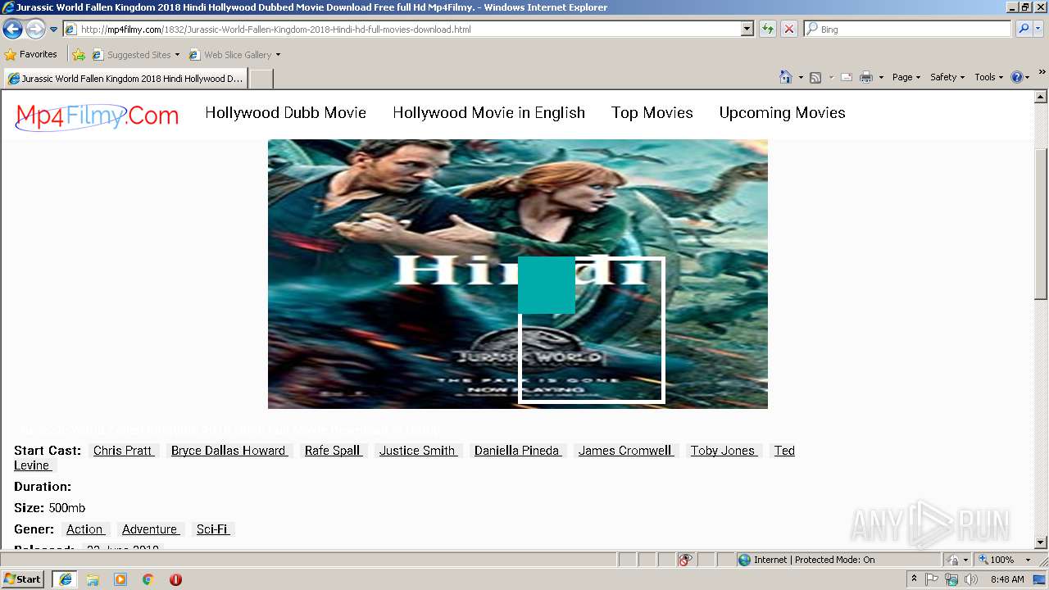Click the Home toolbar icon
Screen dimensions: 1049x590
(x=786, y=77)
